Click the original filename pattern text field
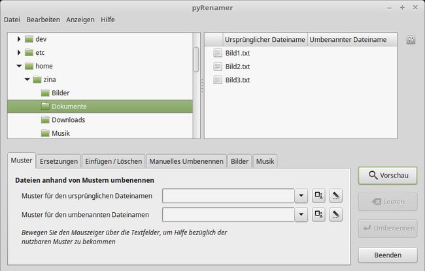The height and width of the screenshot is (271, 425). pyautogui.click(x=228, y=195)
